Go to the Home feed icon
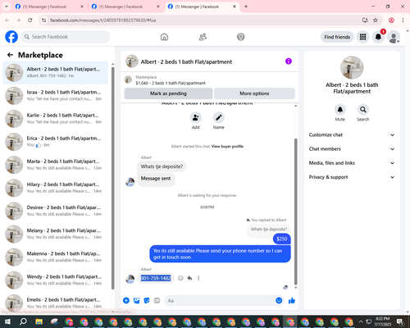Viewport: 410px width, 328px height. (x=164, y=37)
